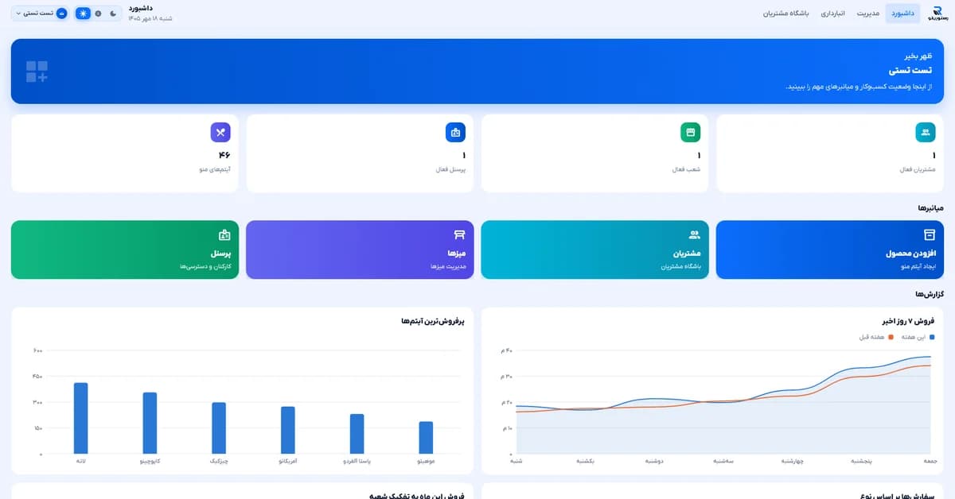Click the people icon above مشتریان فعال
The height and width of the screenshot is (499, 955).
click(926, 133)
